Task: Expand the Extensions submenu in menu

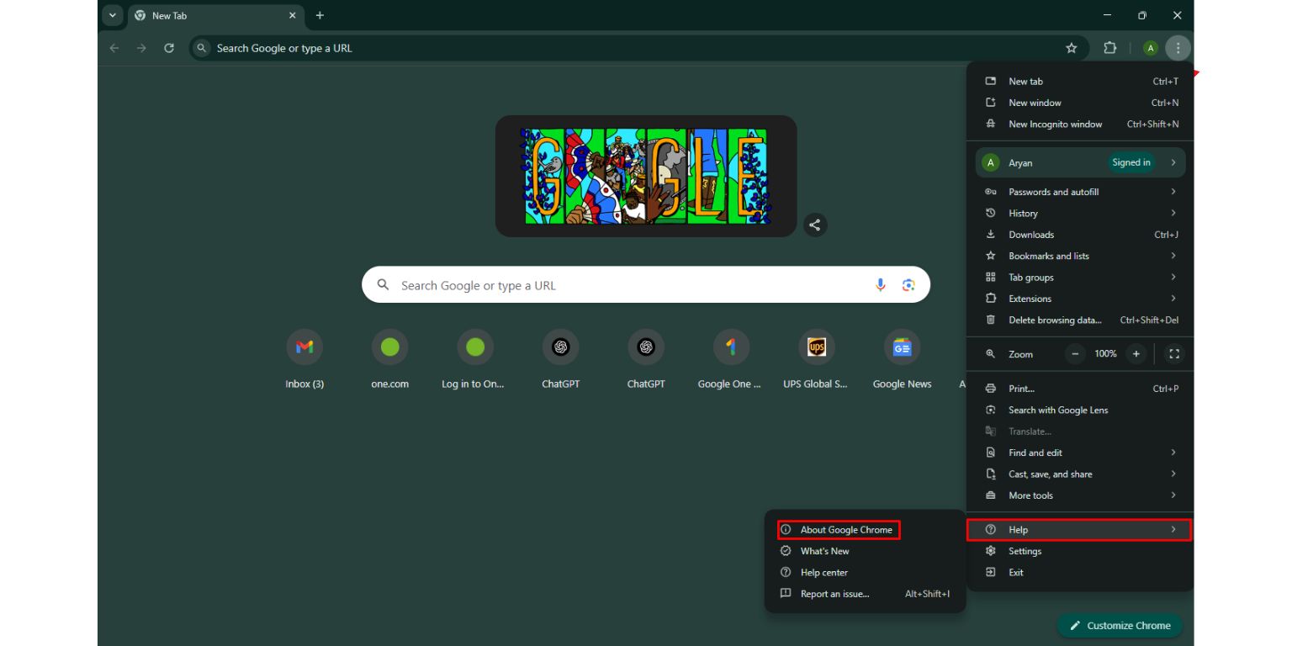Action: point(1080,299)
